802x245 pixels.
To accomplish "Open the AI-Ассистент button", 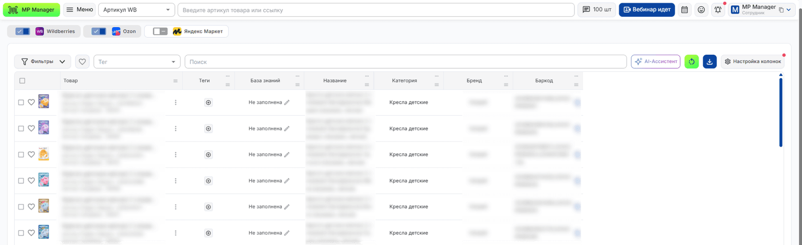I will [656, 62].
